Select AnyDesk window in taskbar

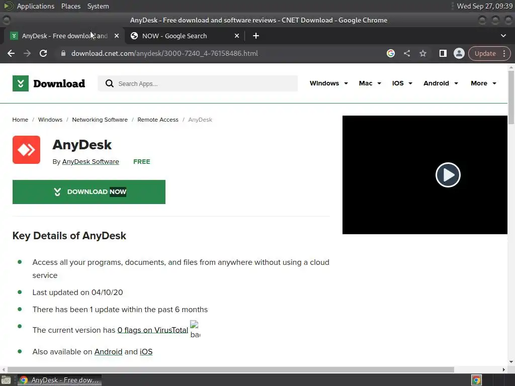59,380
